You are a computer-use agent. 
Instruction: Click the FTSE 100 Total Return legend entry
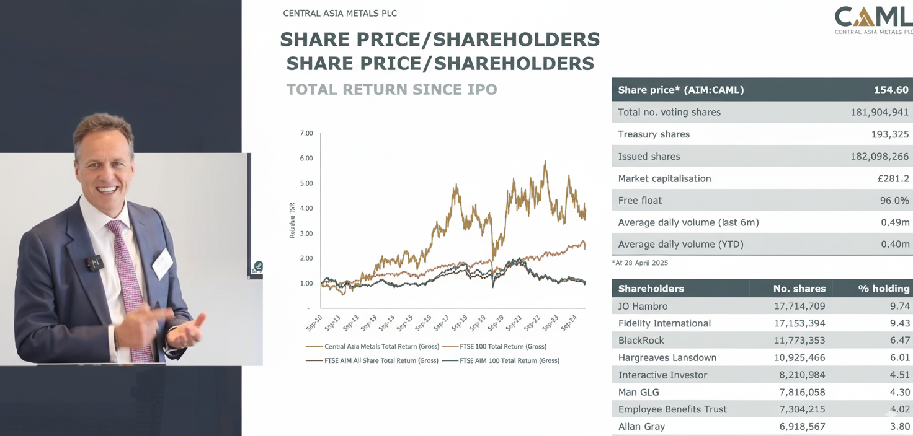(x=494, y=346)
